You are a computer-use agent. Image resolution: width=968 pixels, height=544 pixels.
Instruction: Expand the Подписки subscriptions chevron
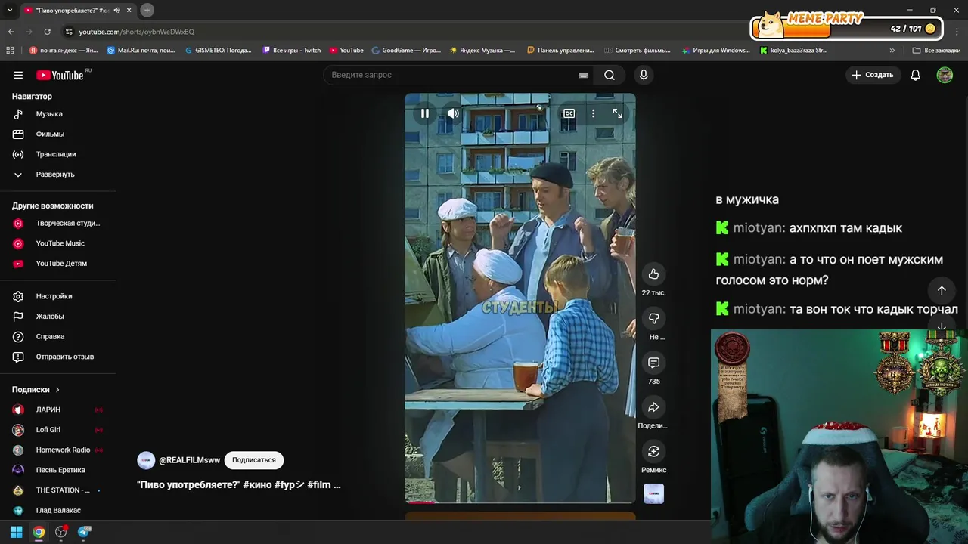(x=57, y=390)
